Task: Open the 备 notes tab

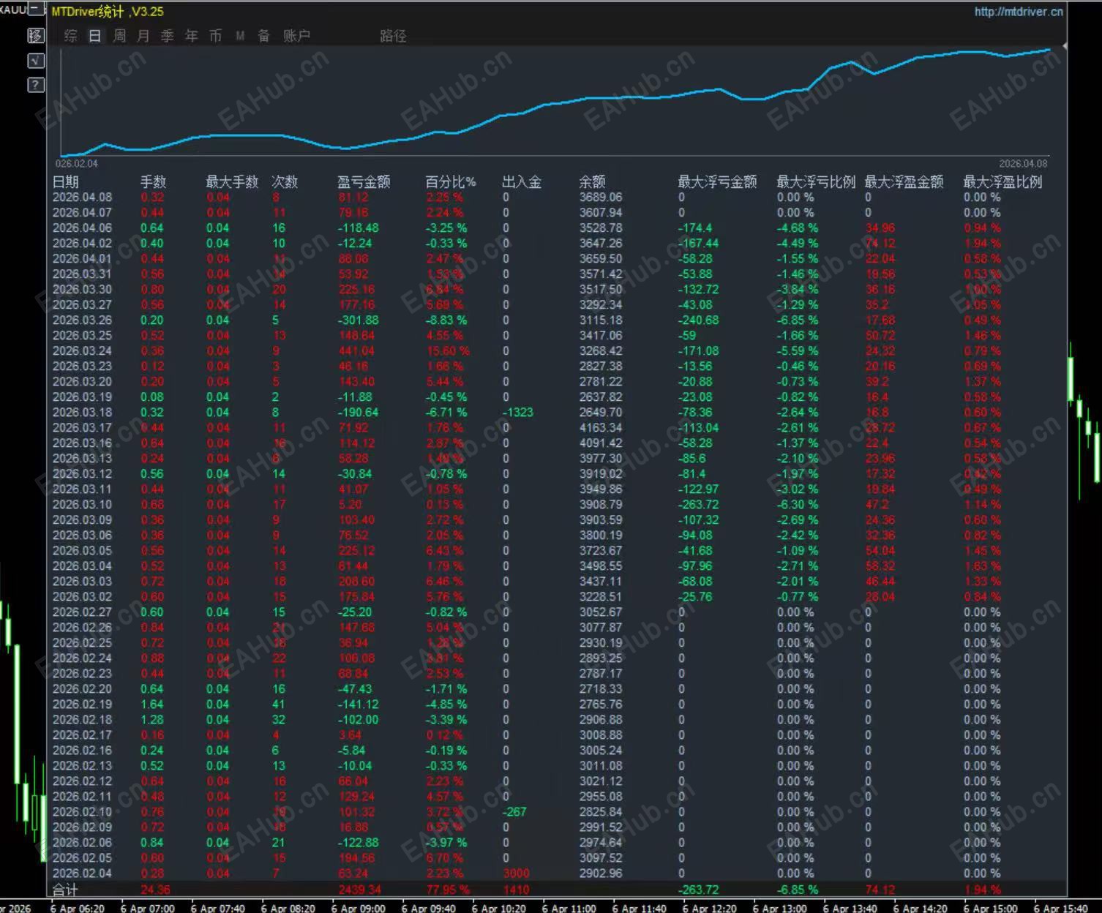Action: pyautogui.click(x=264, y=36)
